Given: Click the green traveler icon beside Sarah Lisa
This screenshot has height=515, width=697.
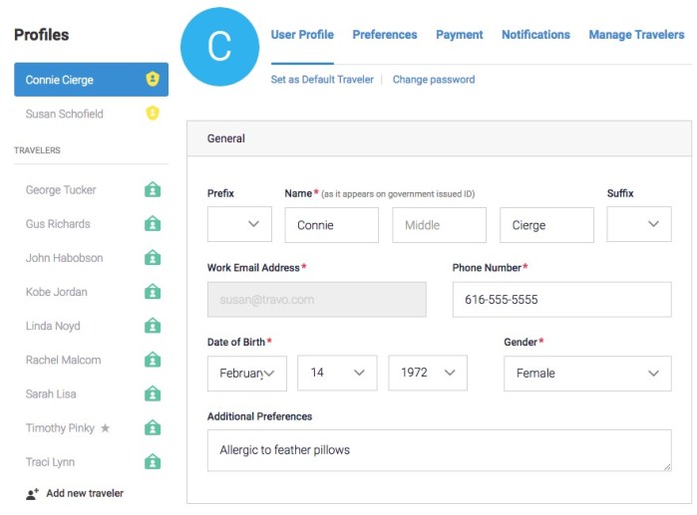Looking at the screenshot, I should 153,393.
